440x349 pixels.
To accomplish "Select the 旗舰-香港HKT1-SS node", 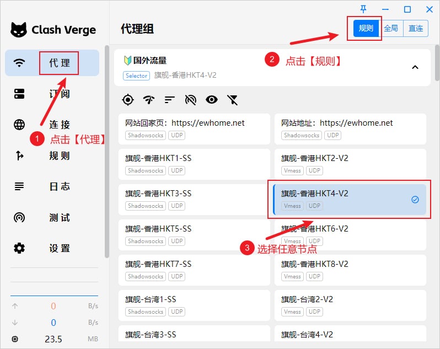I will coord(193,163).
